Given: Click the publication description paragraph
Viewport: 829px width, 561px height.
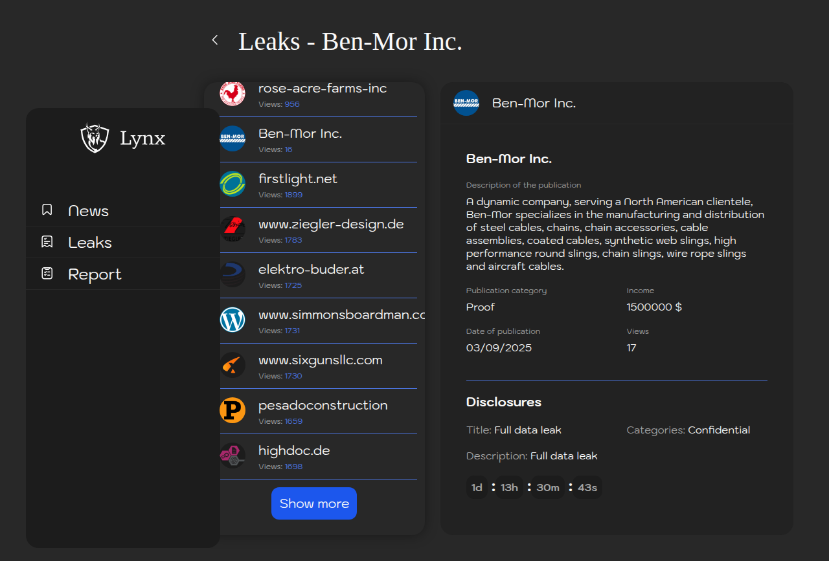Looking at the screenshot, I should (615, 234).
